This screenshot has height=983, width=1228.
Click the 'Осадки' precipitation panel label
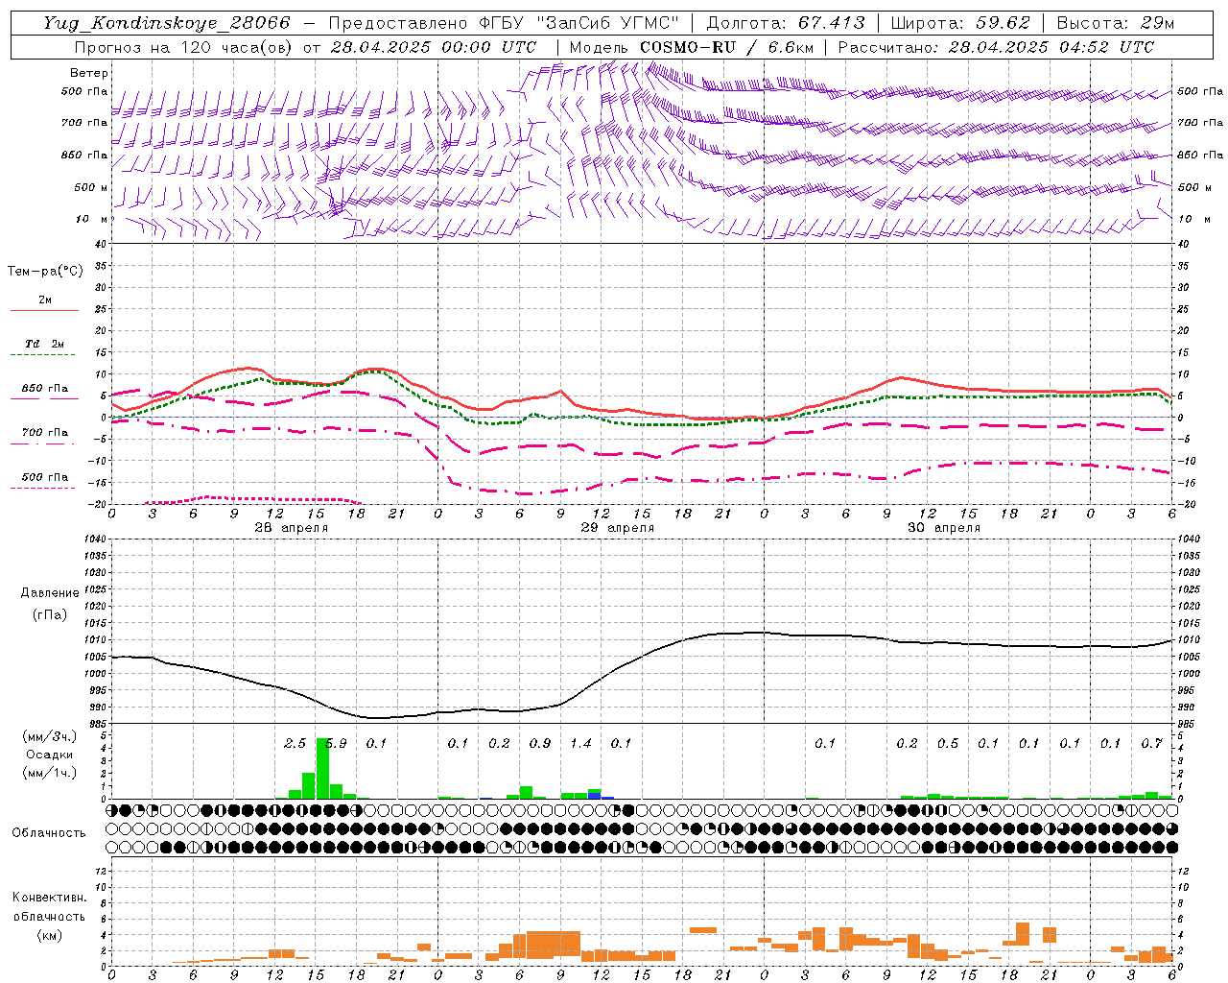[49, 755]
